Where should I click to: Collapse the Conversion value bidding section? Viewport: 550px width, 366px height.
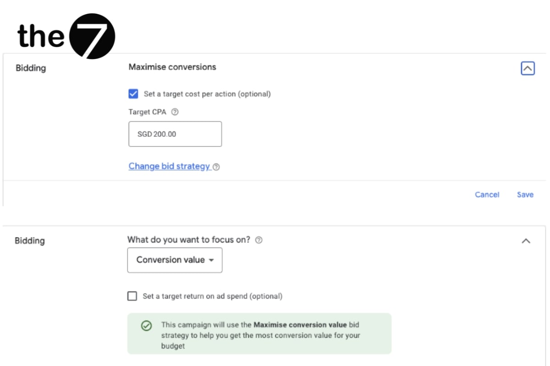point(526,241)
